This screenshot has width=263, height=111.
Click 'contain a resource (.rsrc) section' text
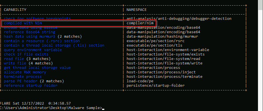tap(42, 41)
